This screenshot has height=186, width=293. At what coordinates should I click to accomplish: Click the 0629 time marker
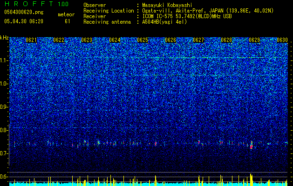254,40
